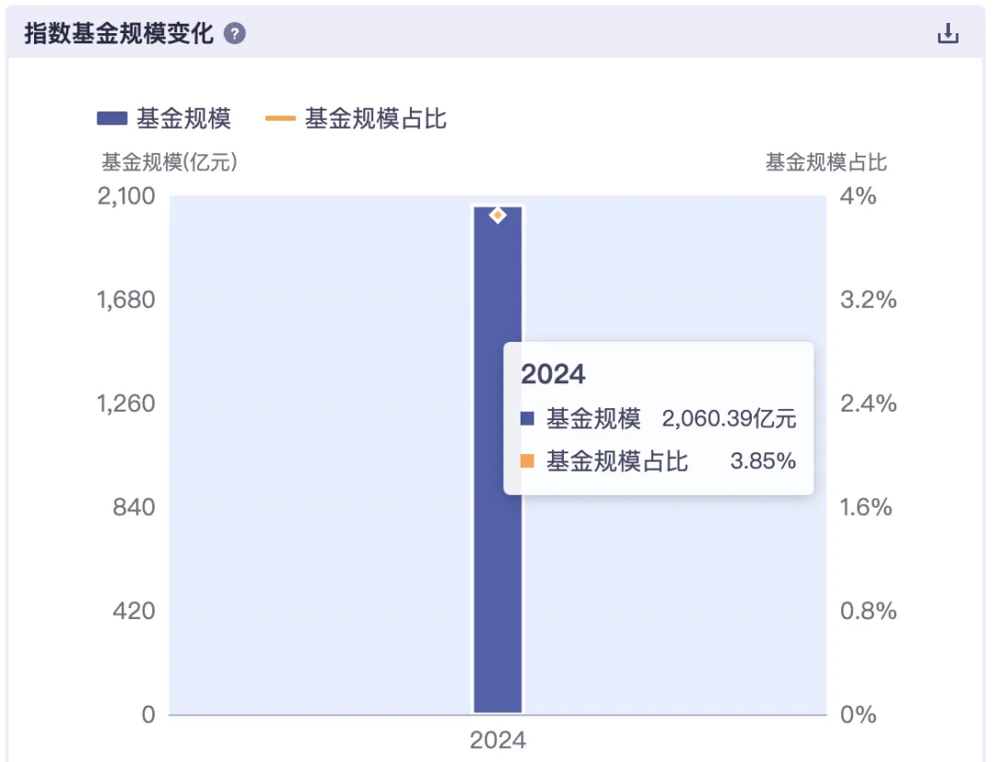The width and height of the screenshot is (995, 762).
Task: Click the 指数基金规模变化 panel title
Action: tap(118, 34)
